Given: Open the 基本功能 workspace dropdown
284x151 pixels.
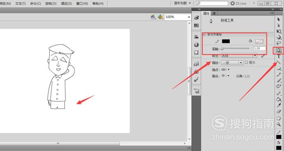Looking at the screenshot, I should (182, 3).
